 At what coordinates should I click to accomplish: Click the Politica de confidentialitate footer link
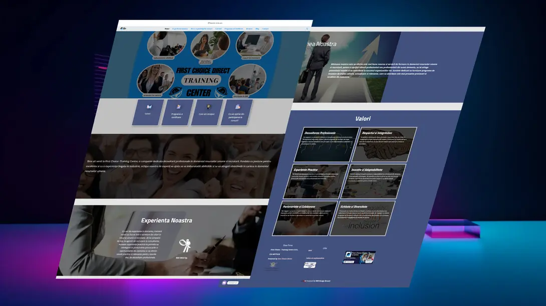pyautogui.click(x=315, y=258)
